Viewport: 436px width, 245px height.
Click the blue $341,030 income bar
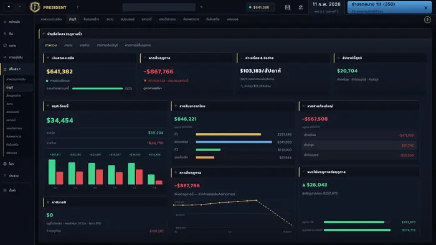pyautogui.click(x=234, y=142)
